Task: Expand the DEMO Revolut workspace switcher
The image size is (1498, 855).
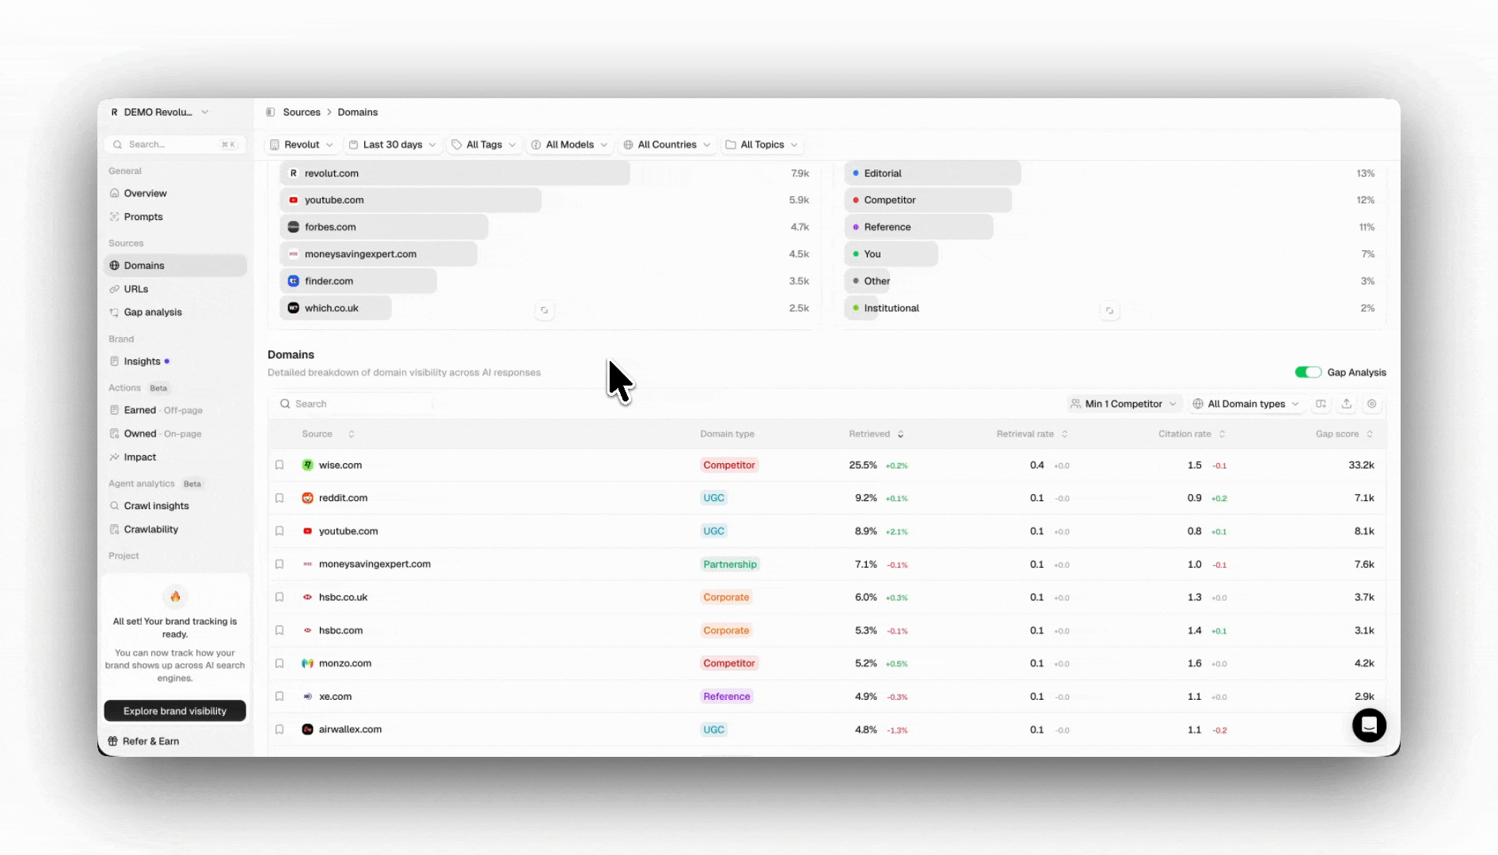Action: pos(159,112)
